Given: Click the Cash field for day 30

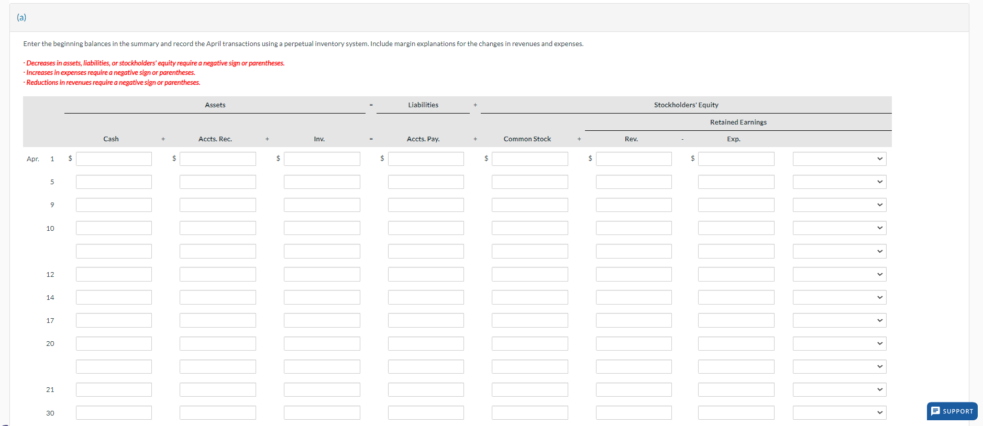Looking at the screenshot, I should tap(114, 412).
